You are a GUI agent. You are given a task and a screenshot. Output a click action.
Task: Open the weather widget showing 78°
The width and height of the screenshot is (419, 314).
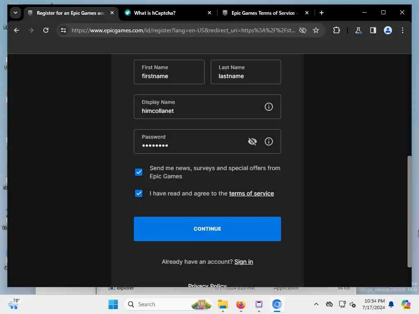[14, 304]
